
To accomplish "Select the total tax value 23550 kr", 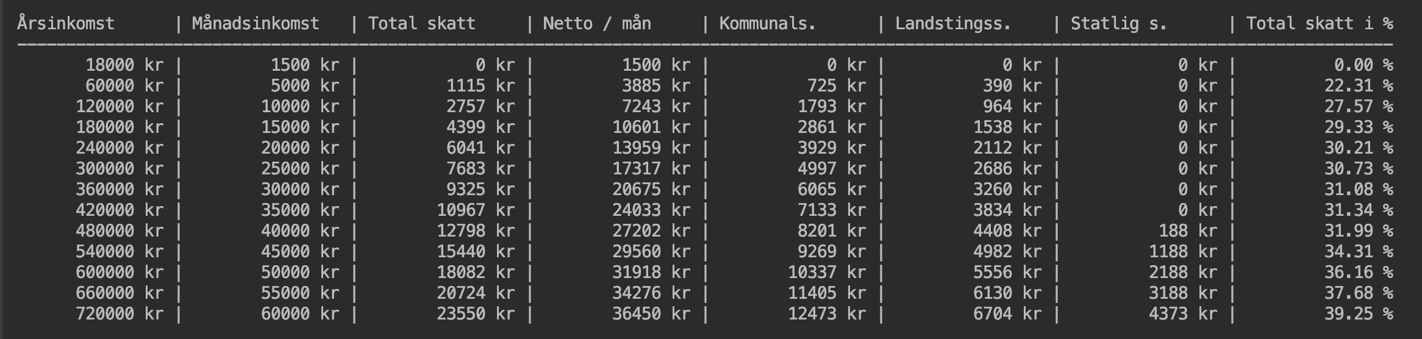I will 476,314.
